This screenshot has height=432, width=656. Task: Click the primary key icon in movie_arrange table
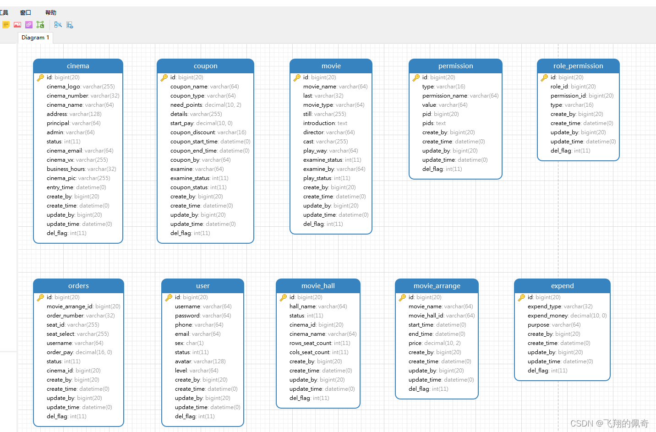(402, 297)
